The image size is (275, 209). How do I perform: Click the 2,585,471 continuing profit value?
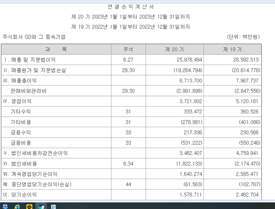[247, 174]
